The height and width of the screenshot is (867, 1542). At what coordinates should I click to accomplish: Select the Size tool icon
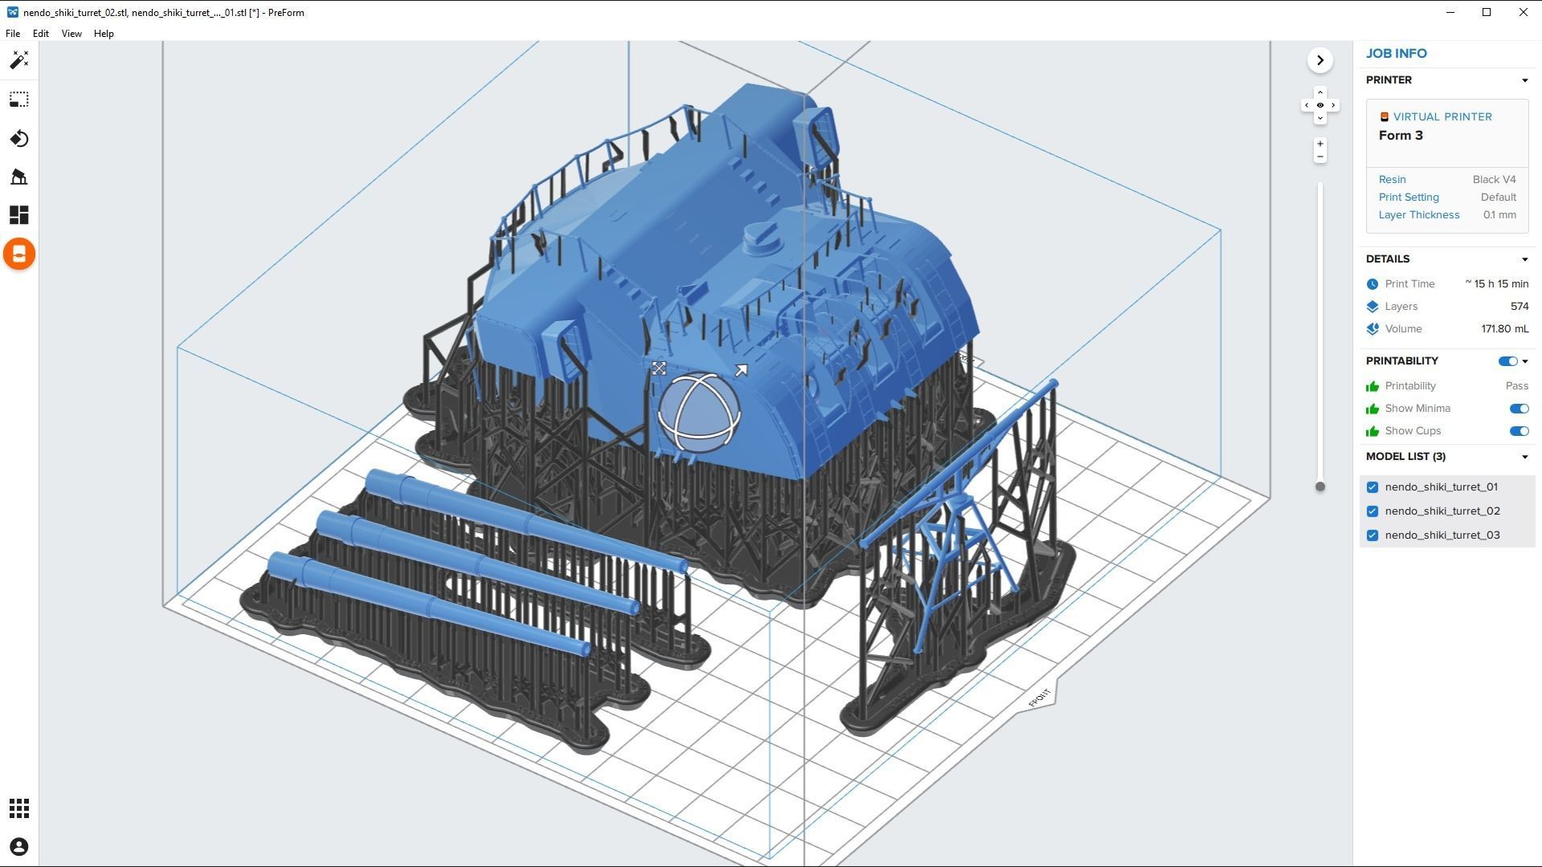coord(19,100)
